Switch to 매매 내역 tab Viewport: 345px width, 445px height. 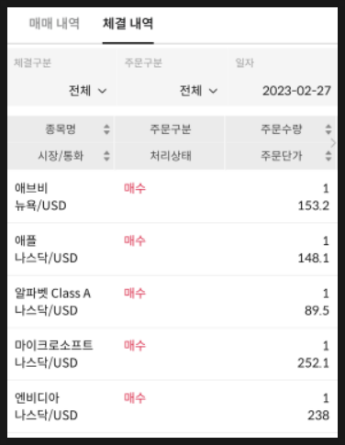(x=54, y=24)
